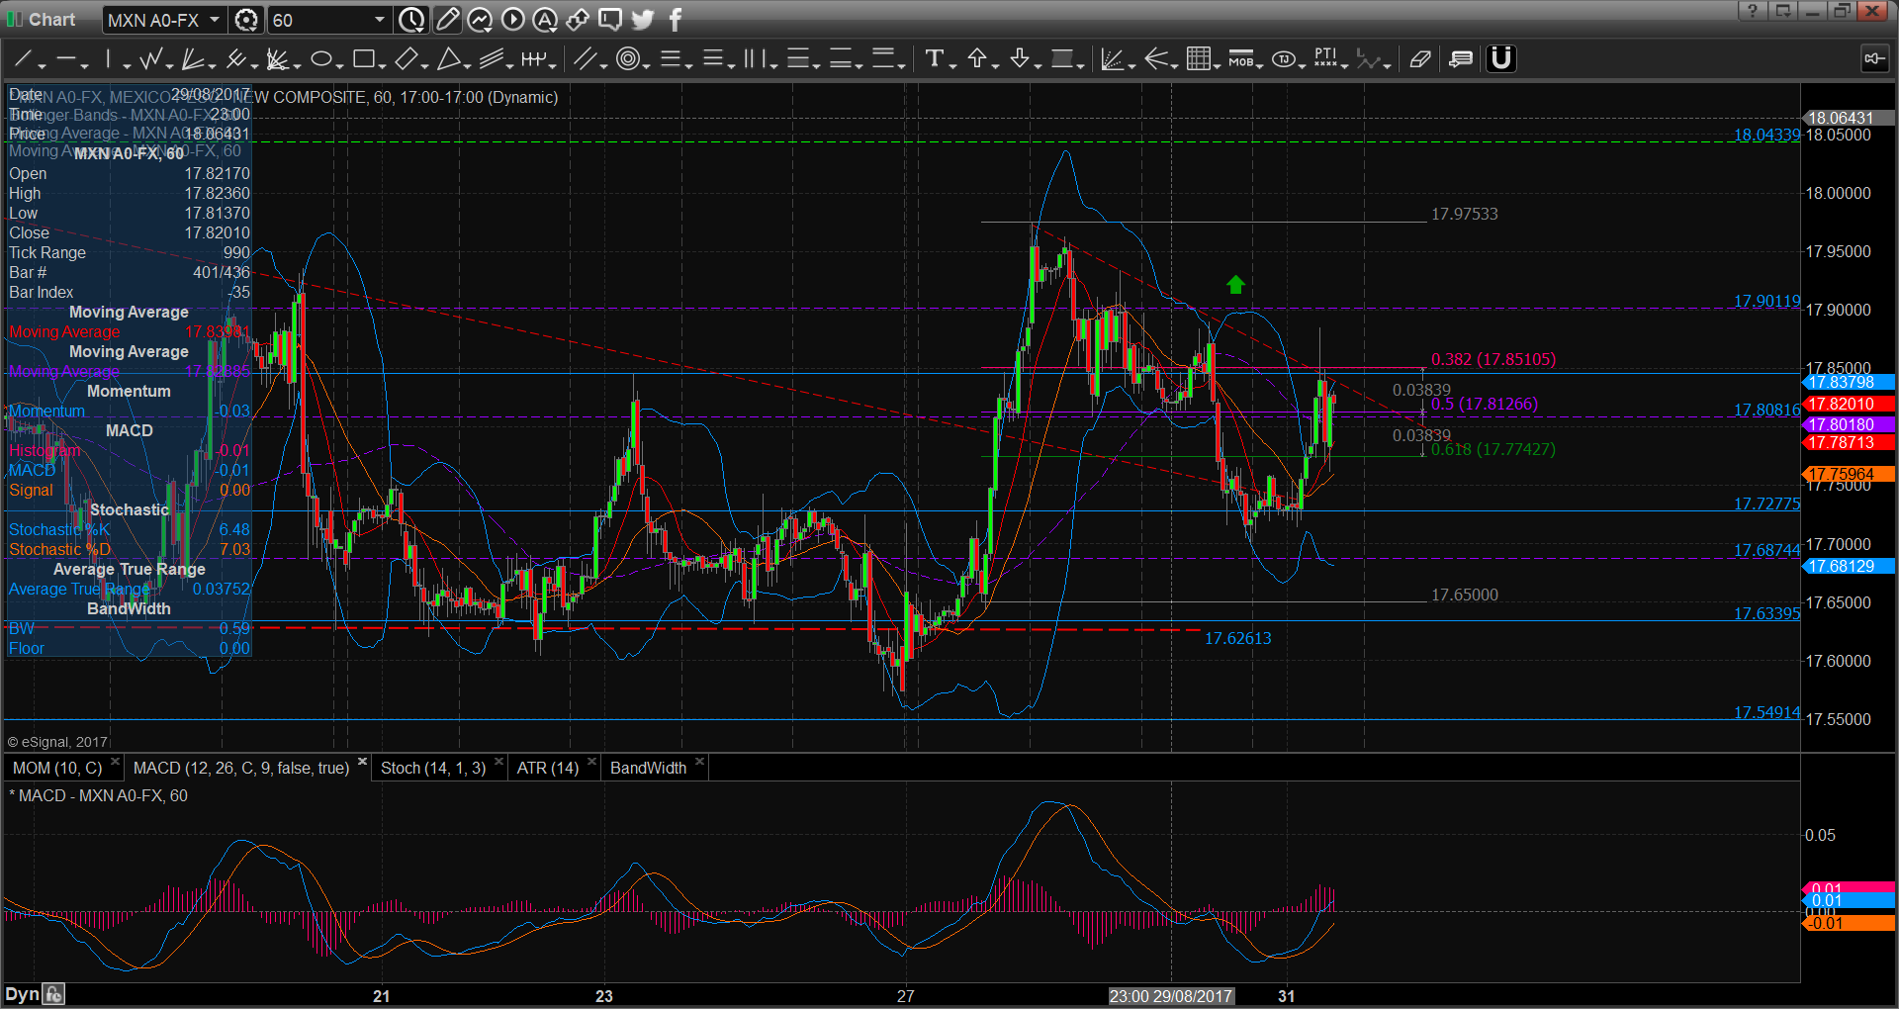Close the Stoch (14, 1, 3) tab

coord(498,762)
